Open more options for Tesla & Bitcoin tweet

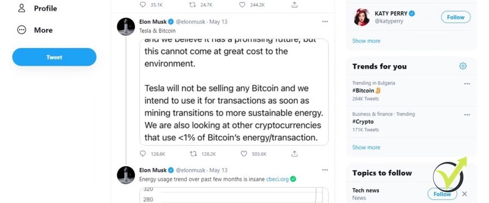click(x=325, y=22)
